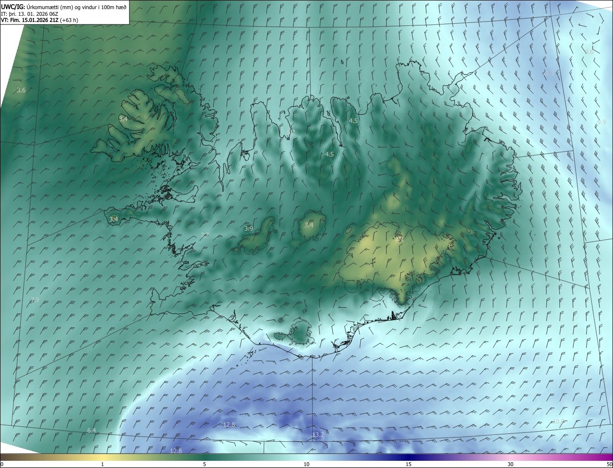Image resolution: width=613 pixels, height=468 pixels.
Task: Click the 5 tick on the color scale
Action: 204,465
